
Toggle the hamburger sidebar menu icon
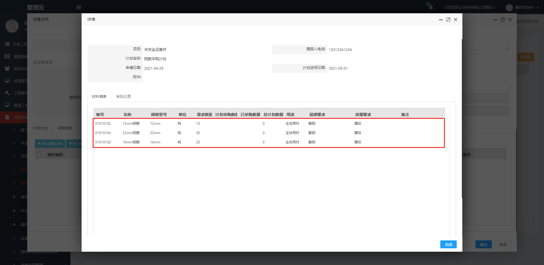tap(79, 8)
